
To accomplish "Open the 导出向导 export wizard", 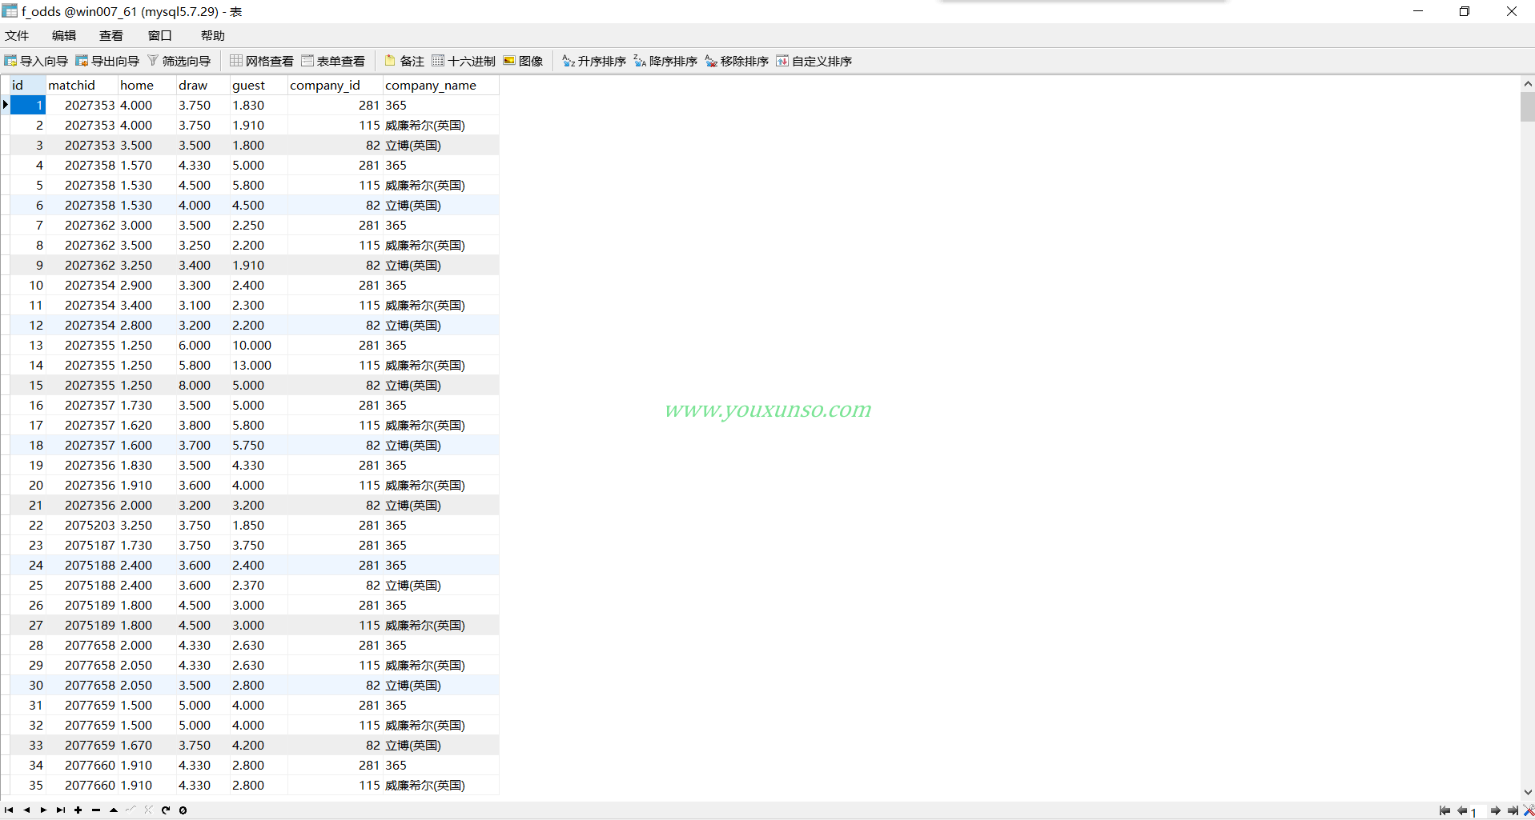I will click(107, 61).
